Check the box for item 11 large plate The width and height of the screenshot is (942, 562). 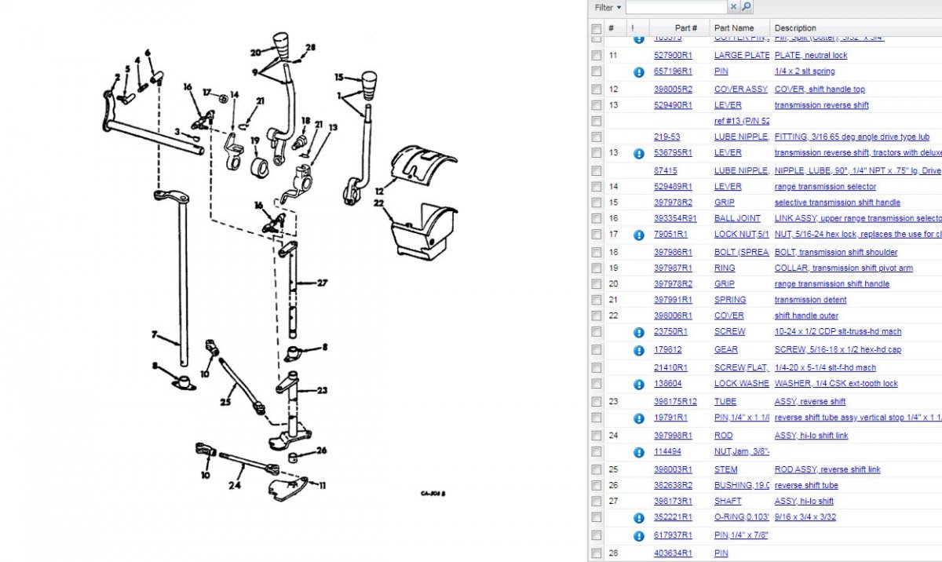click(x=597, y=56)
